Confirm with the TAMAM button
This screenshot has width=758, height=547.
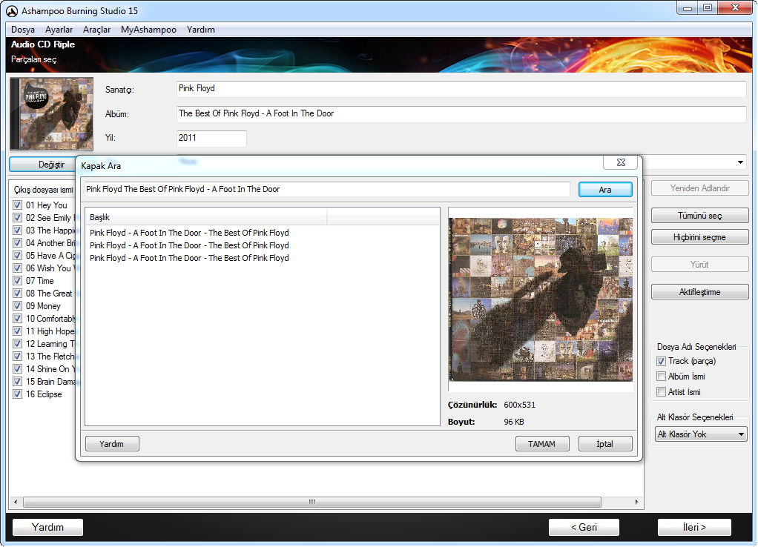[x=542, y=443]
